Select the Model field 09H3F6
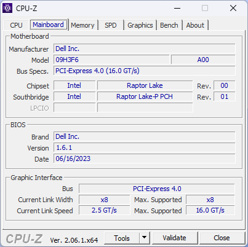248x247 pixels. click(x=111, y=60)
